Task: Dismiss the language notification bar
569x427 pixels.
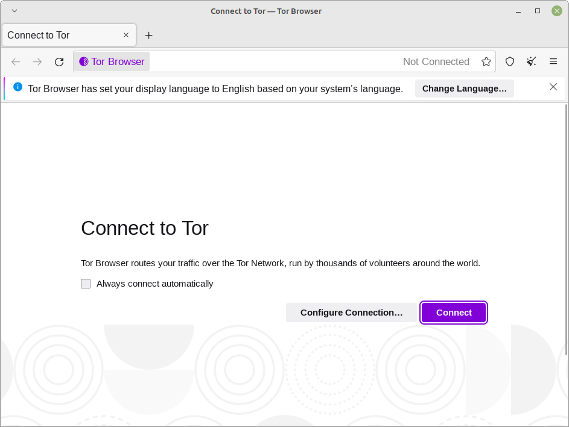Action: [x=553, y=87]
